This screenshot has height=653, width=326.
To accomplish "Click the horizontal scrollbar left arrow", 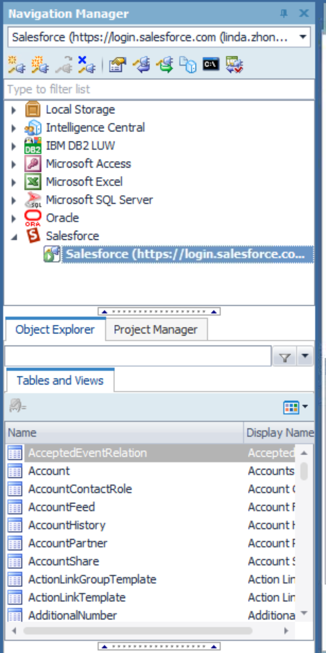I will (x=14, y=631).
